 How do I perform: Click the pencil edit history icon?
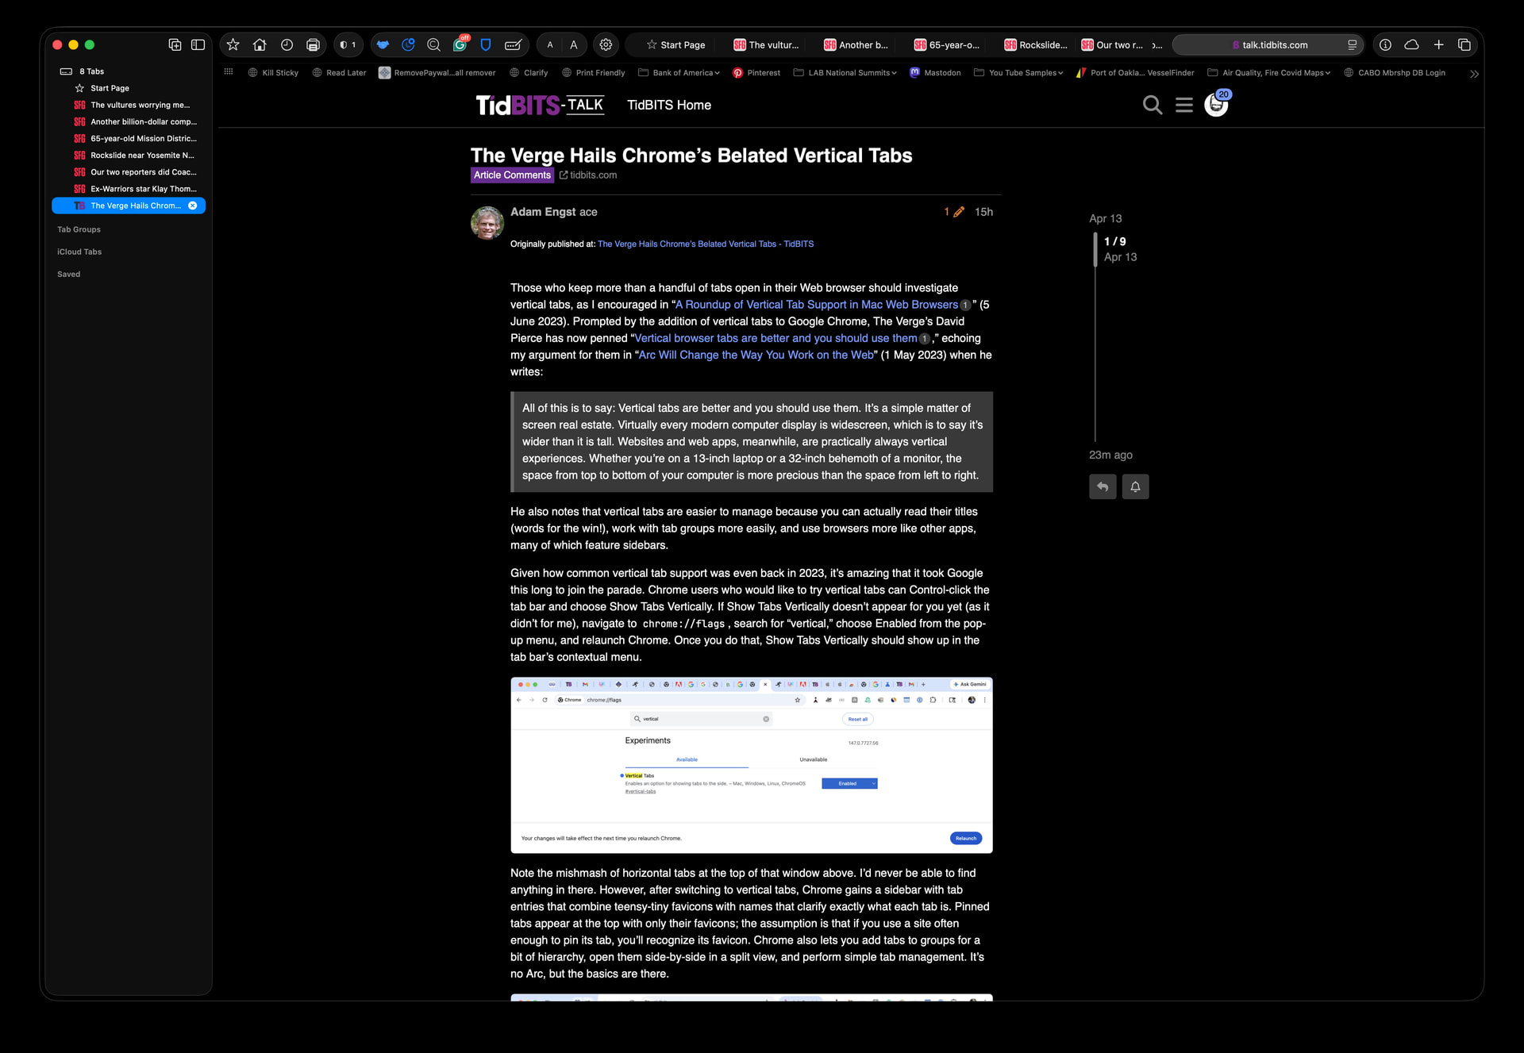coord(958,212)
